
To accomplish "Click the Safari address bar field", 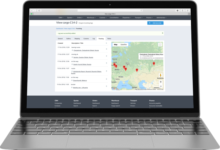I will pos(110,11).
